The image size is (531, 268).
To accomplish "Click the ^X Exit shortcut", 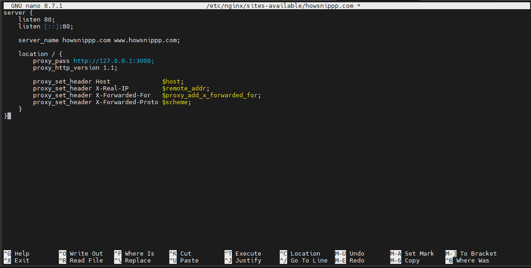I will (x=16, y=261).
